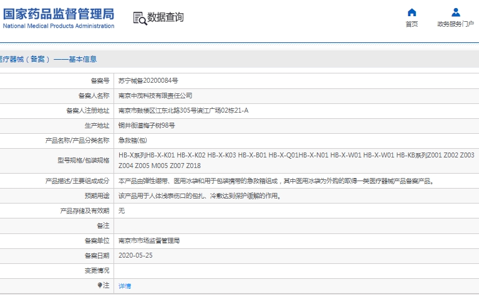Click the 数据查询 heading text
Image resolution: width=479 pixels, height=300 pixels.
click(x=165, y=17)
